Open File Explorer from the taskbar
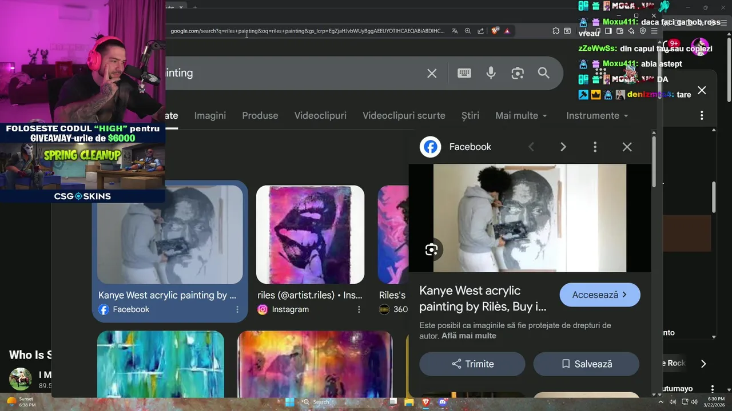 point(409,402)
